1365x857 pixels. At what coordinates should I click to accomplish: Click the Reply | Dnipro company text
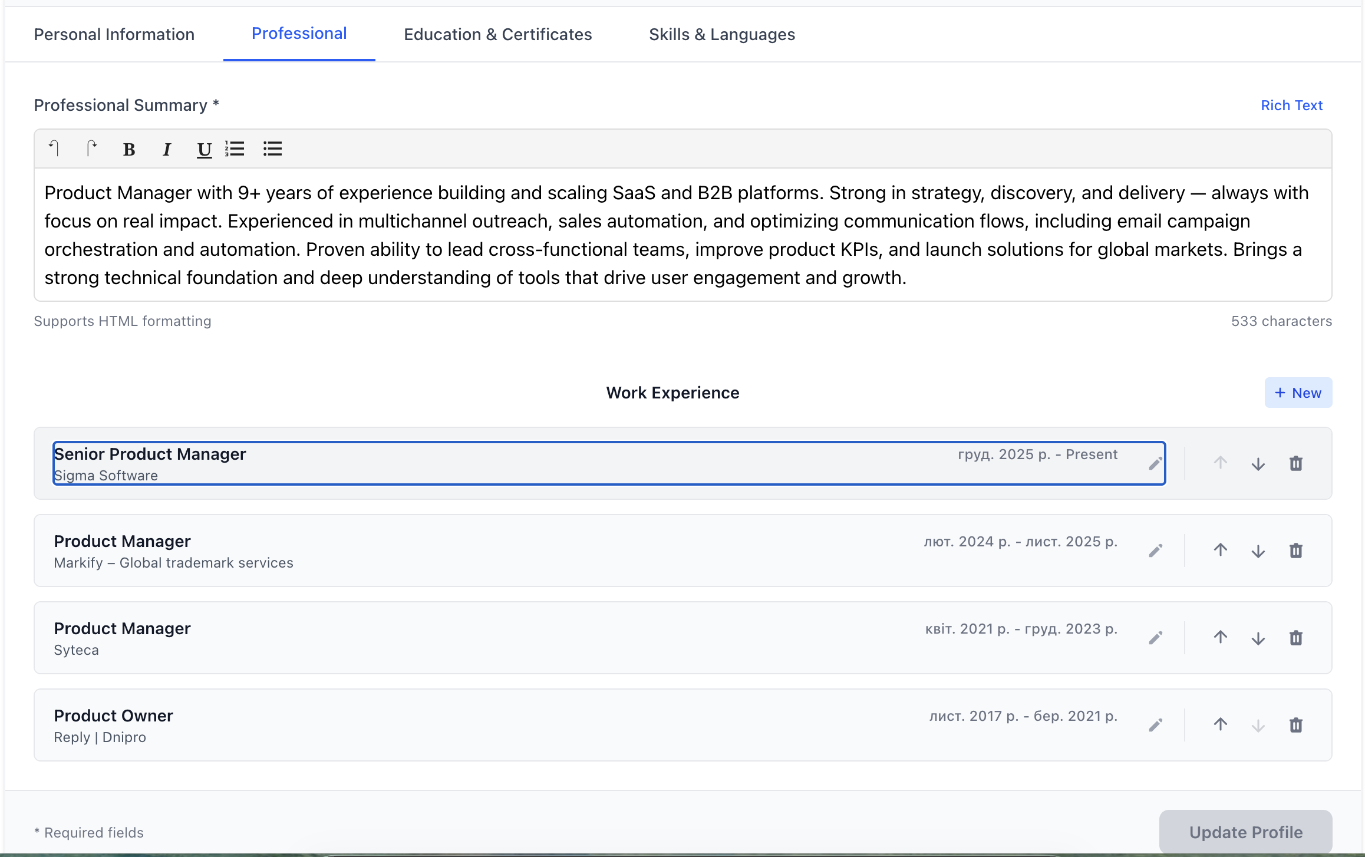(100, 737)
